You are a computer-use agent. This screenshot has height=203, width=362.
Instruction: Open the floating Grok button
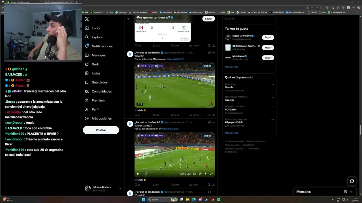(352, 181)
